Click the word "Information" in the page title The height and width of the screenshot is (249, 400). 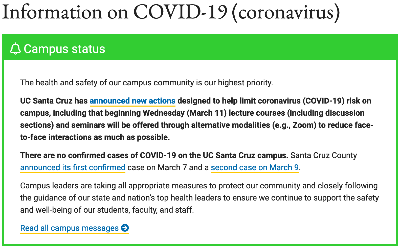click(52, 12)
